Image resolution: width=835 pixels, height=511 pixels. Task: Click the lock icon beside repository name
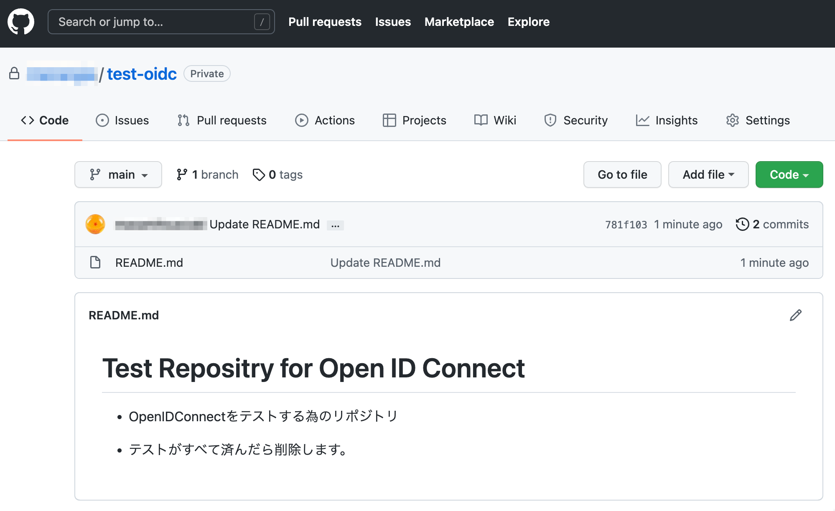pyautogui.click(x=14, y=73)
